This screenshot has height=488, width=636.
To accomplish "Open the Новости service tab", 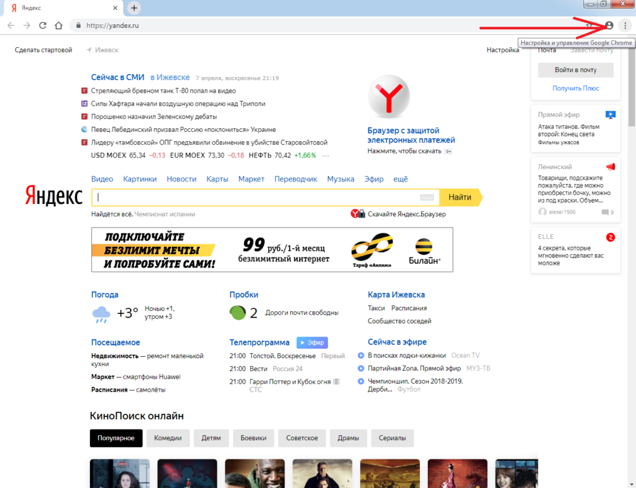I will (181, 179).
